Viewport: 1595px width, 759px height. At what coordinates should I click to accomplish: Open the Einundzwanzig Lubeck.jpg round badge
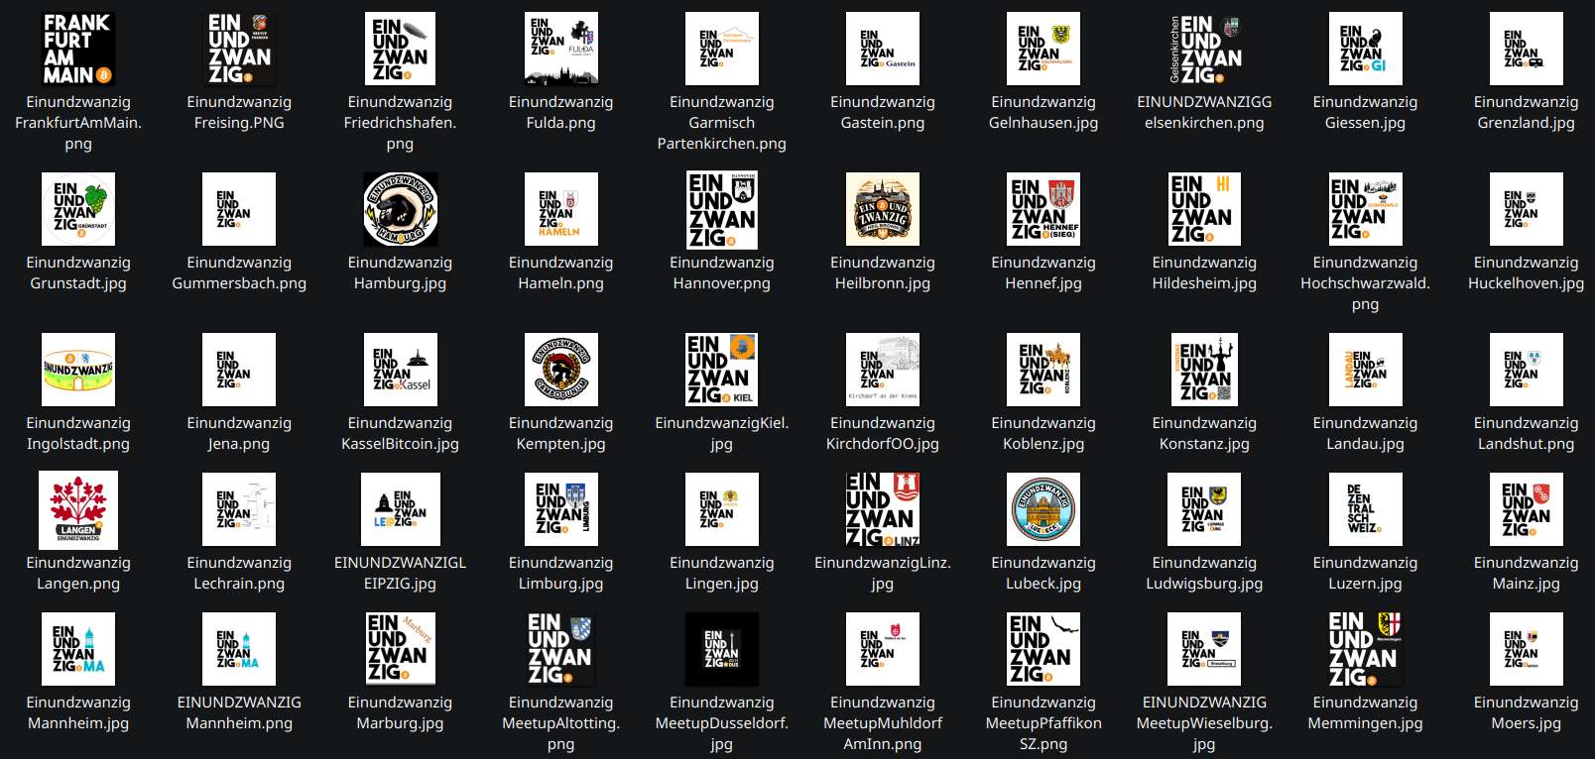[1043, 509]
